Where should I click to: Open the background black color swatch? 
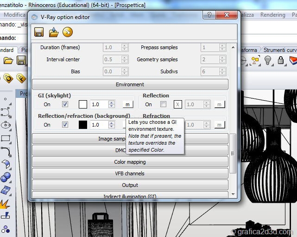click(83, 125)
